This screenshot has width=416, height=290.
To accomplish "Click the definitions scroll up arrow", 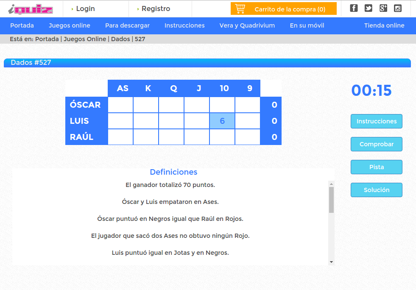I will (331, 184).
